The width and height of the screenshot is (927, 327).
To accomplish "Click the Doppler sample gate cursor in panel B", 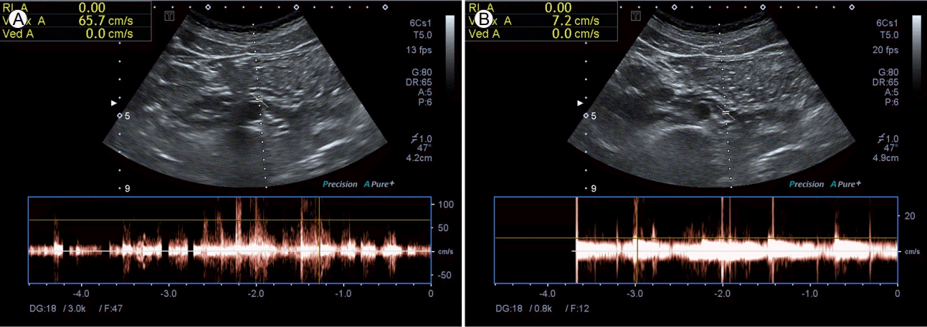I will (726, 112).
